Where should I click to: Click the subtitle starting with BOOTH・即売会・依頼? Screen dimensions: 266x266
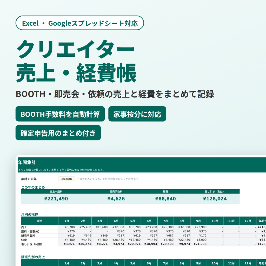pos(115,94)
